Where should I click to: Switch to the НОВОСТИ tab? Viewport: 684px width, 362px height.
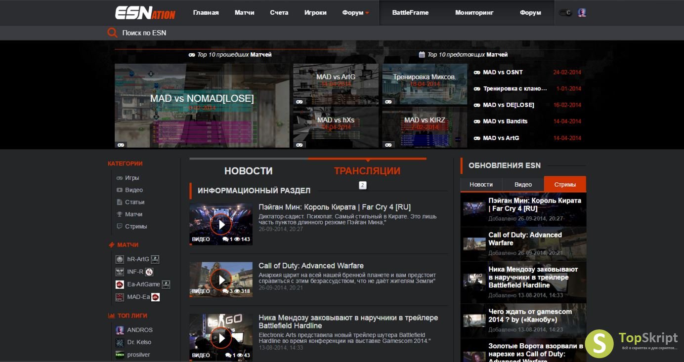pos(249,171)
